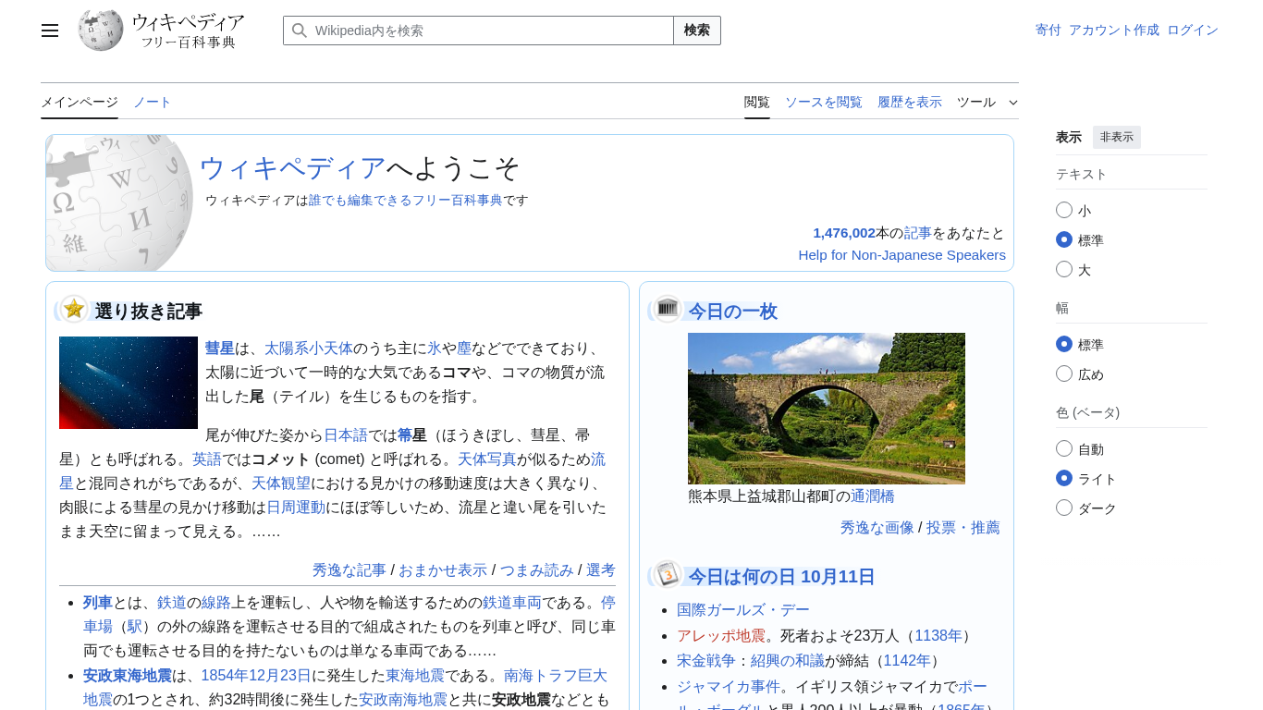Open the 寄付 donation link
Image resolution: width=1263 pixels, height=710 pixels.
tap(1048, 31)
